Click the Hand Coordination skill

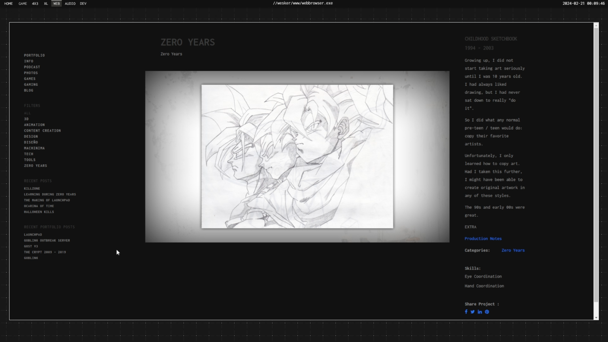(x=484, y=286)
